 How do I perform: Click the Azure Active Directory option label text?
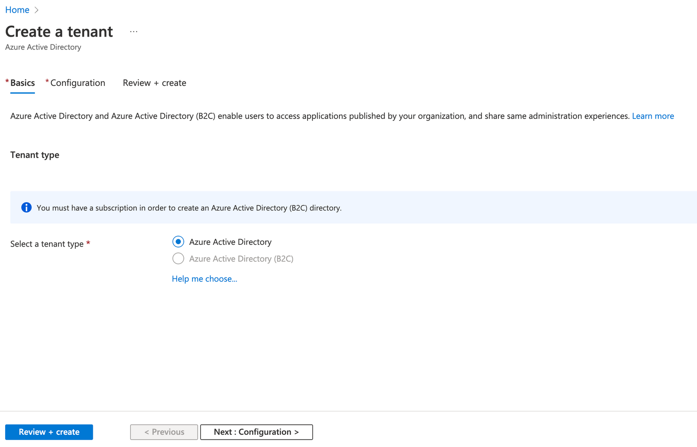[230, 242]
